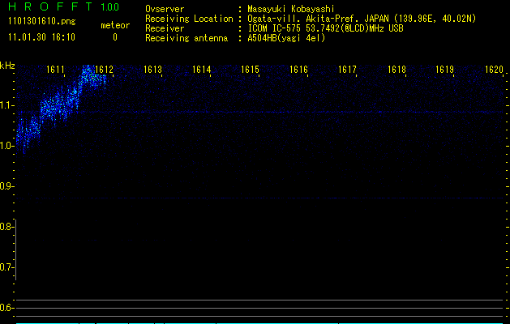Click the 'Receiving antenna' label

186,38
